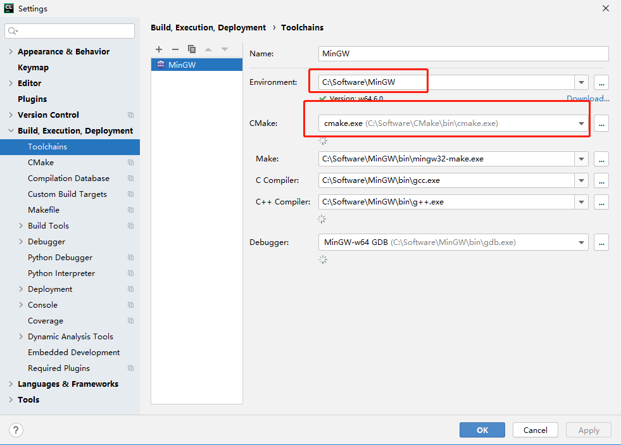Expand Appearance & Behavior section
The image size is (621, 445).
pos(11,51)
